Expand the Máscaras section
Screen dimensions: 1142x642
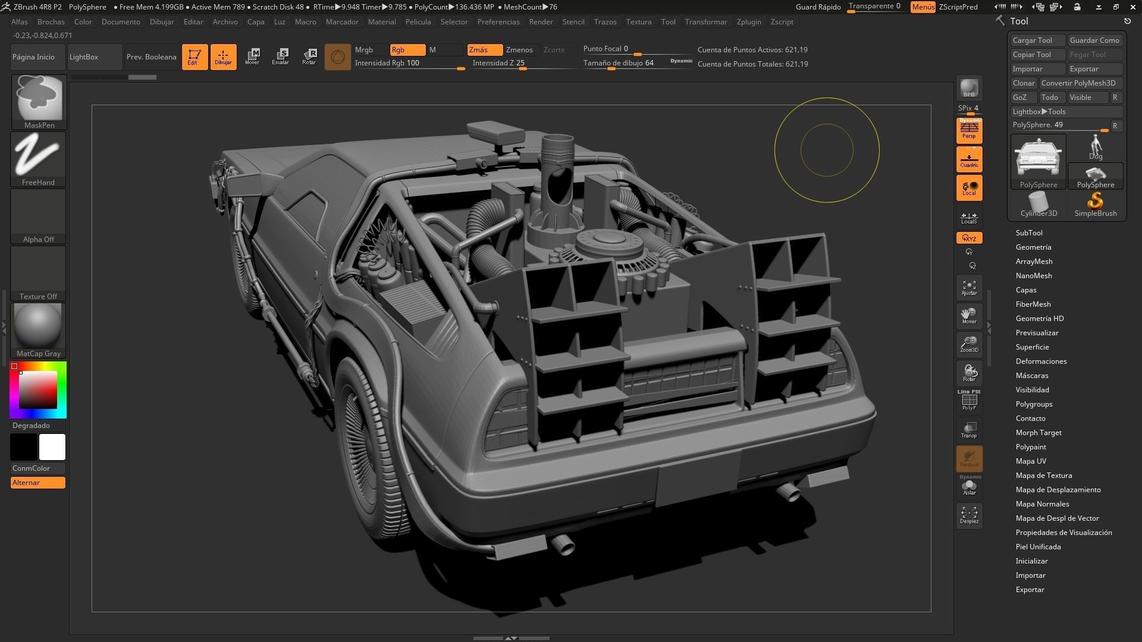click(x=1032, y=376)
